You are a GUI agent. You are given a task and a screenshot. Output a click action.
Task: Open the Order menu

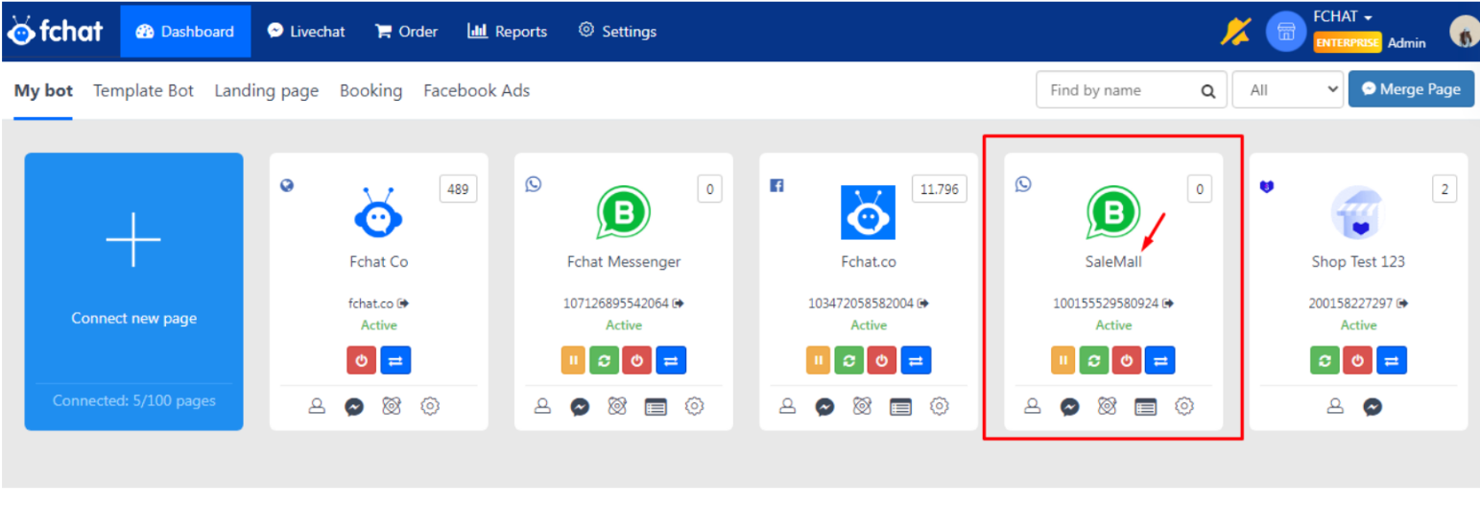tap(406, 31)
